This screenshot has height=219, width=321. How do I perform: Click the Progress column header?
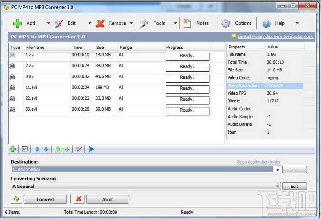(x=188, y=48)
